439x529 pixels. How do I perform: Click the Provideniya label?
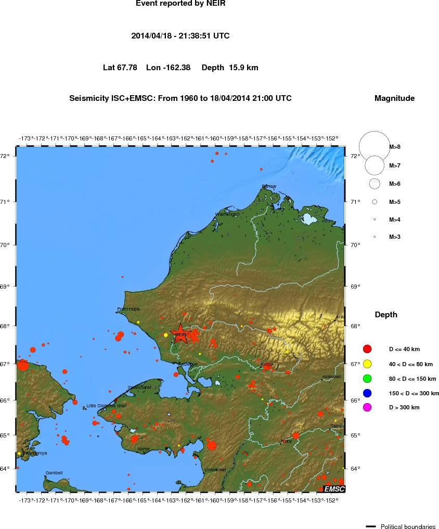pyautogui.click(x=35, y=453)
